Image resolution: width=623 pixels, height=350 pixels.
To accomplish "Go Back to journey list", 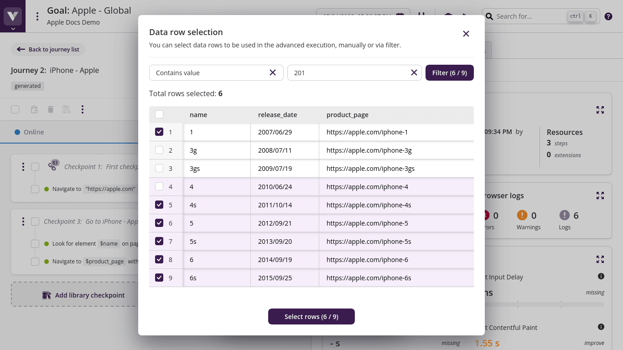I will (48, 49).
